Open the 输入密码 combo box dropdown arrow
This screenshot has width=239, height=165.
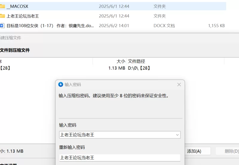[x=177, y=135]
